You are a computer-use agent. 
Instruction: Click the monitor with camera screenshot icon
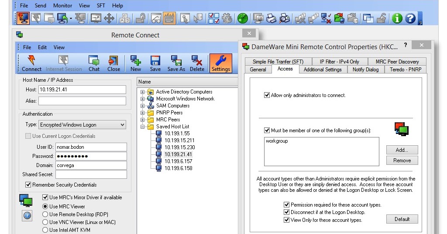pos(258,18)
